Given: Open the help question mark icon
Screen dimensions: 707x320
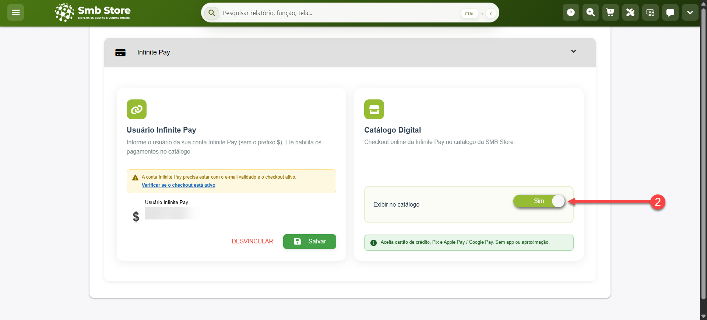Looking at the screenshot, I should (x=571, y=13).
